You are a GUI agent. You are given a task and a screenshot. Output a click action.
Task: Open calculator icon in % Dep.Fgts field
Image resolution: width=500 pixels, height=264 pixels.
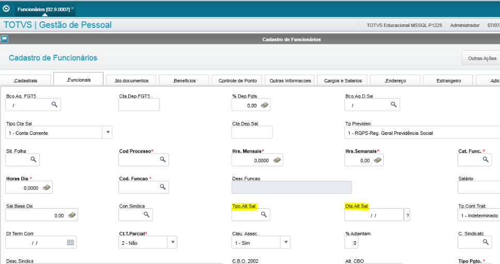click(264, 105)
